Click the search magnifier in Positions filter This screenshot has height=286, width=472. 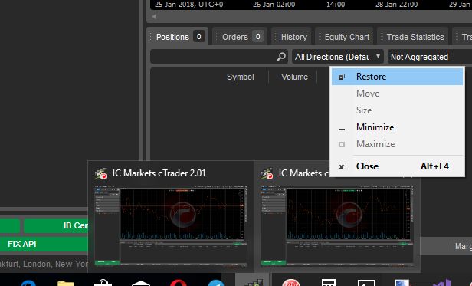[281, 56]
